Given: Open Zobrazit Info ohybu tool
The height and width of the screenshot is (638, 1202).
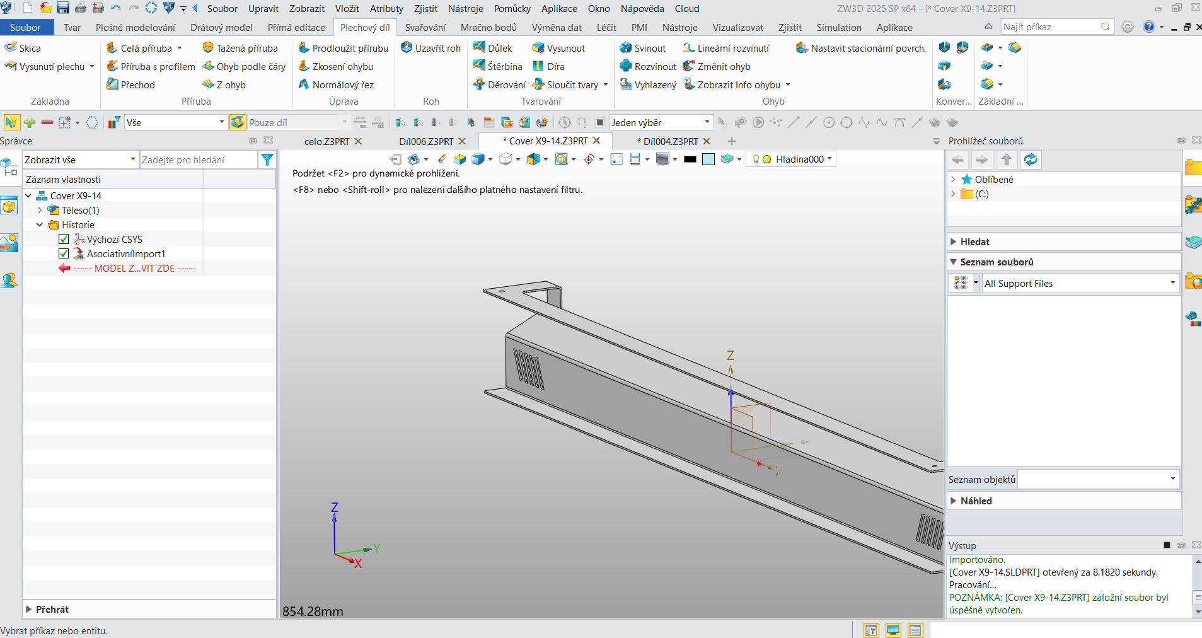Looking at the screenshot, I should click(731, 84).
